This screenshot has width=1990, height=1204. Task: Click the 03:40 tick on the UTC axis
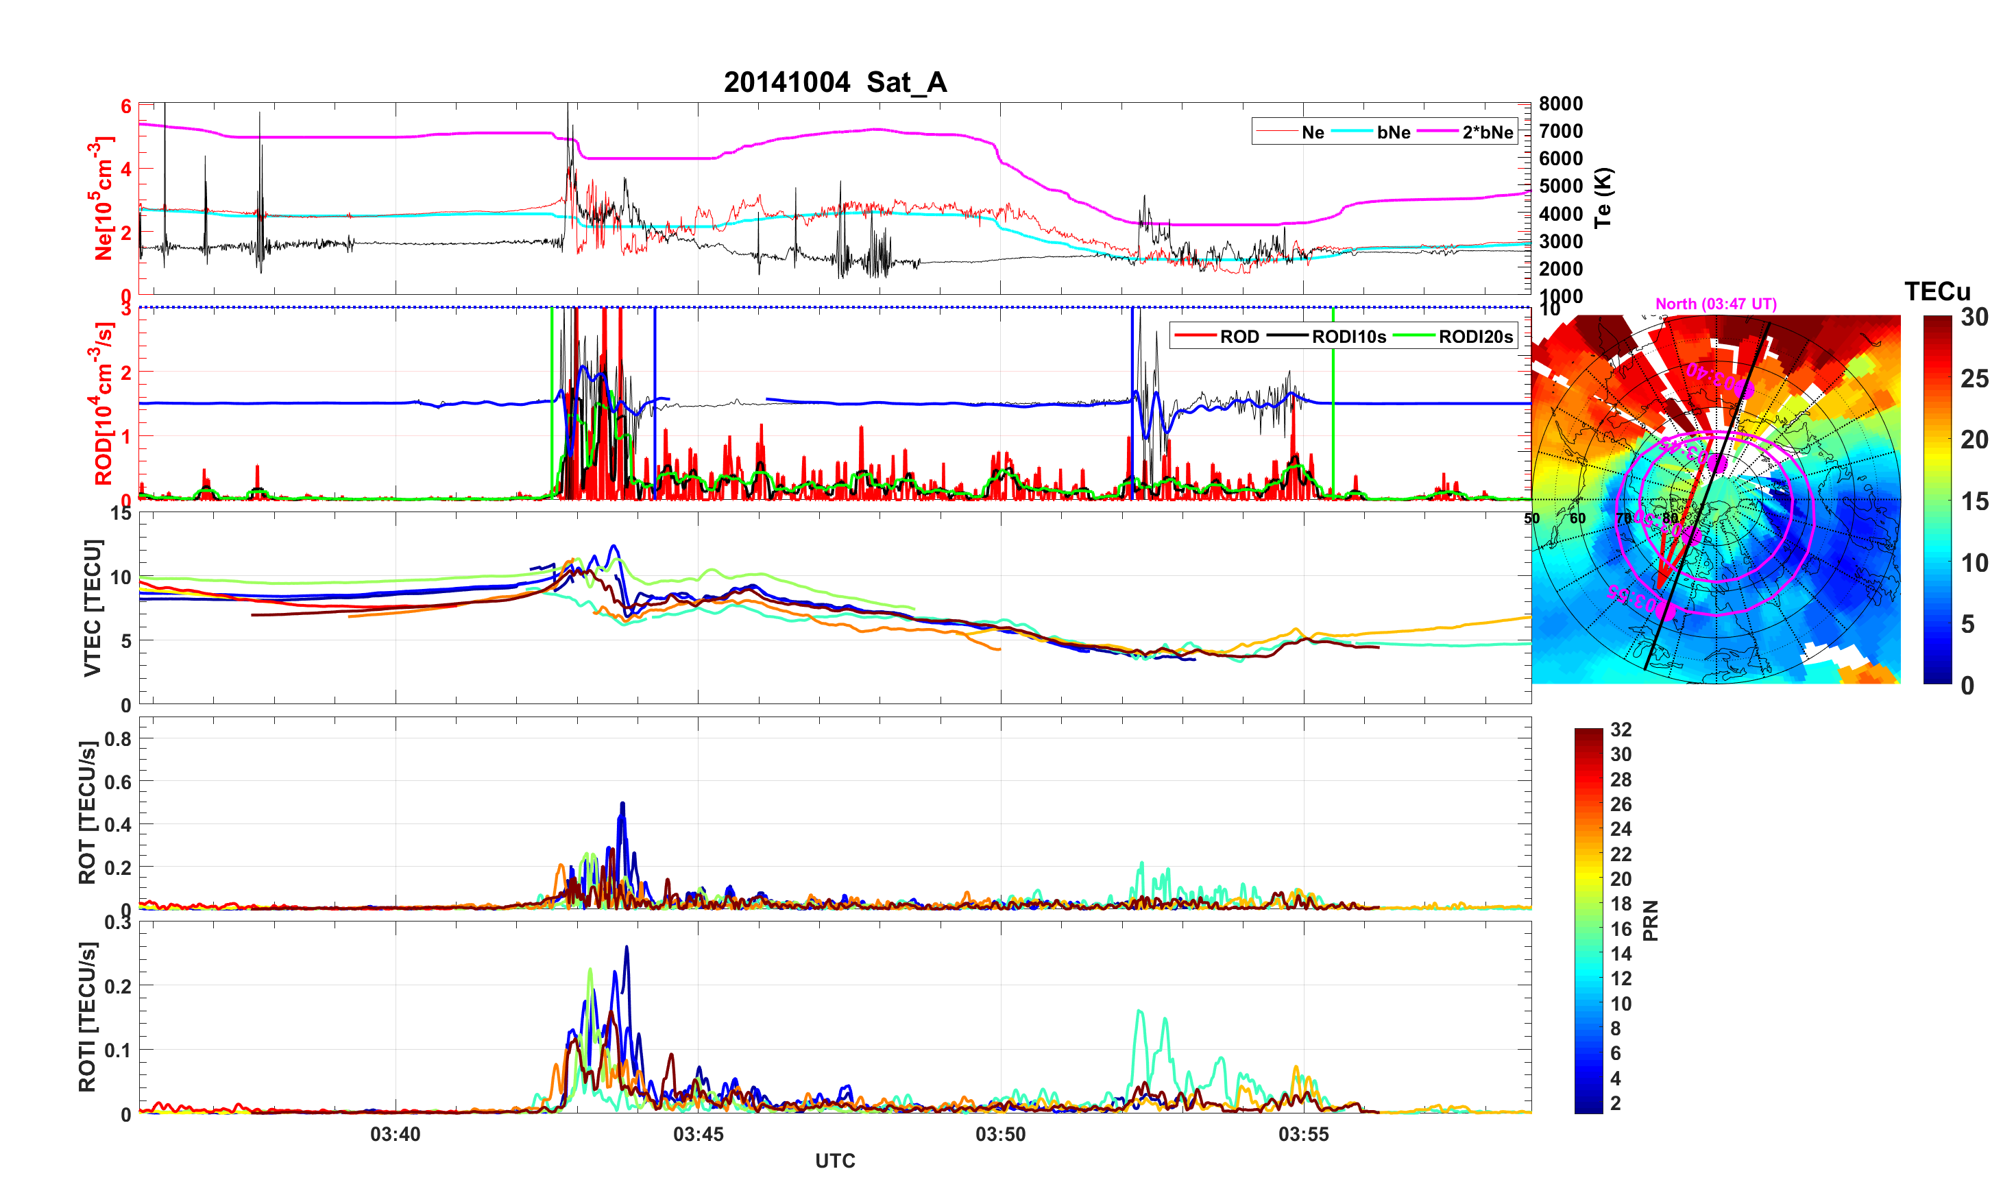point(395,1133)
